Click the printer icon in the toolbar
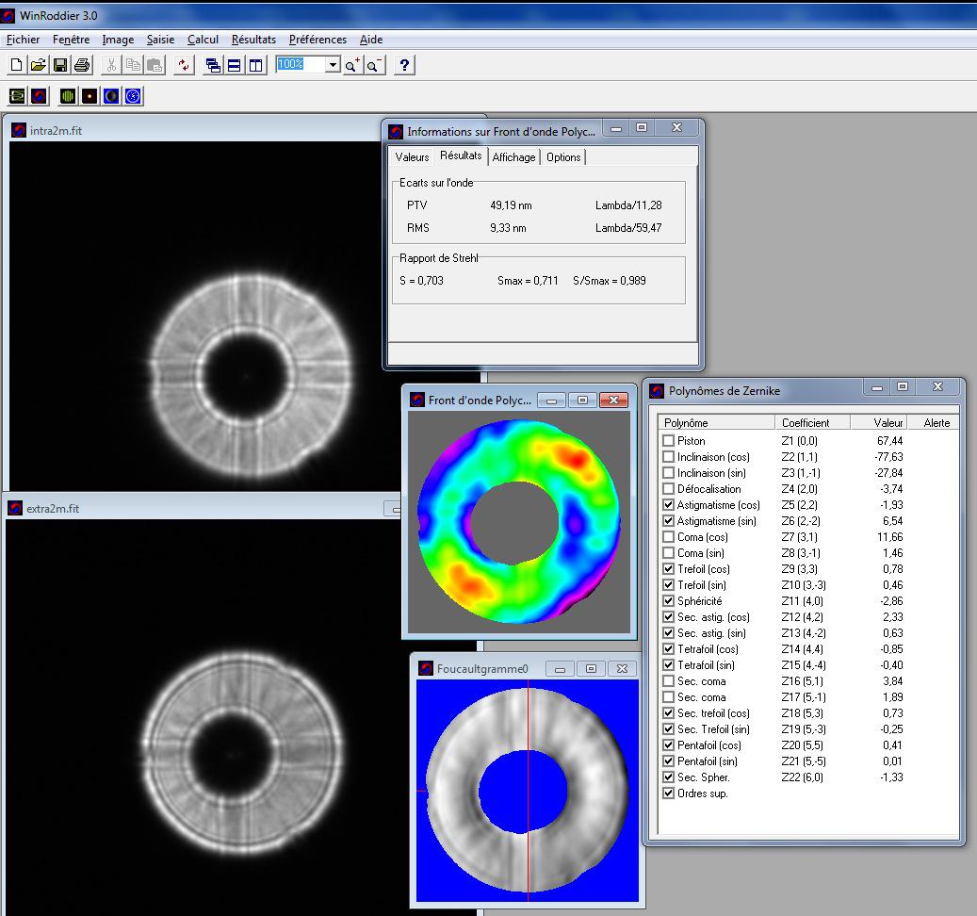The image size is (977, 916). point(82,65)
